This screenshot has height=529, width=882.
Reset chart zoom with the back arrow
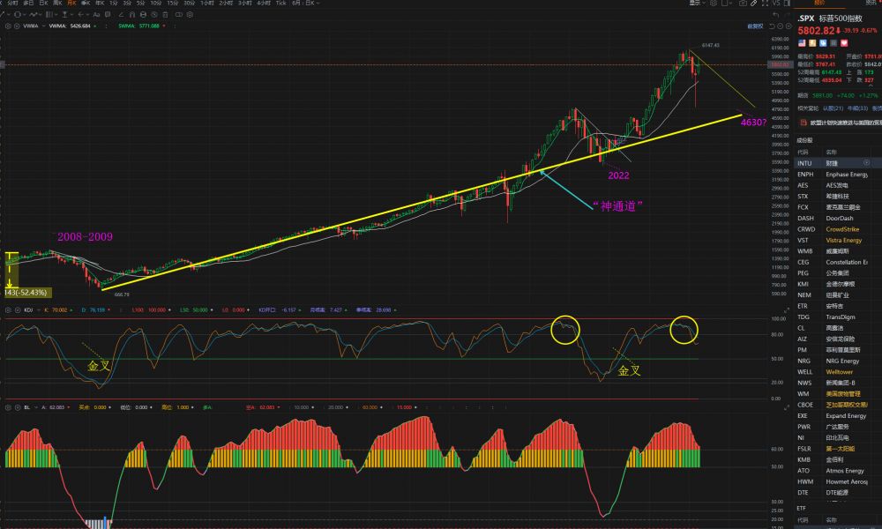click(x=772, y=26)
